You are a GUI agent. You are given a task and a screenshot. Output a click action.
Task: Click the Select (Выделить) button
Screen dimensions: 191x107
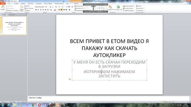pos(140,10)
